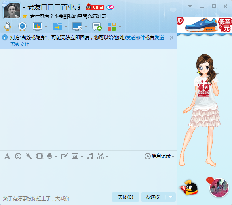This screenshot has height=205, width=232.
Task: Open 消息记录 message history menu
Action: tap(160, 156)
